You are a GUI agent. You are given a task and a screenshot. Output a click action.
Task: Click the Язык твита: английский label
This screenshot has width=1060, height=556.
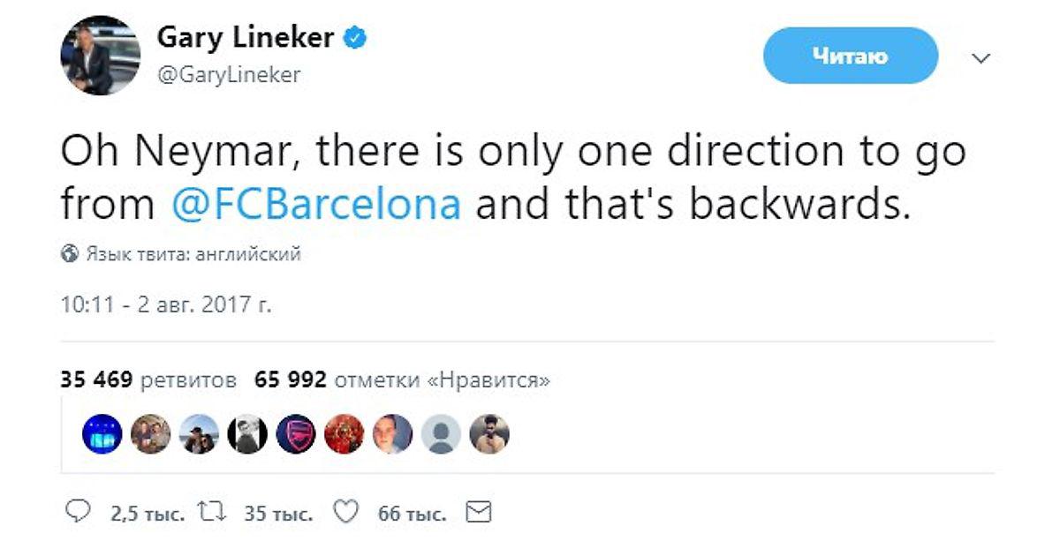pos(193,255)
